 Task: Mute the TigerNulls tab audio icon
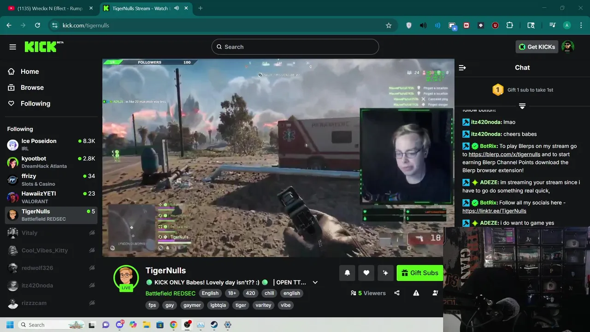[x=177, y=8]
